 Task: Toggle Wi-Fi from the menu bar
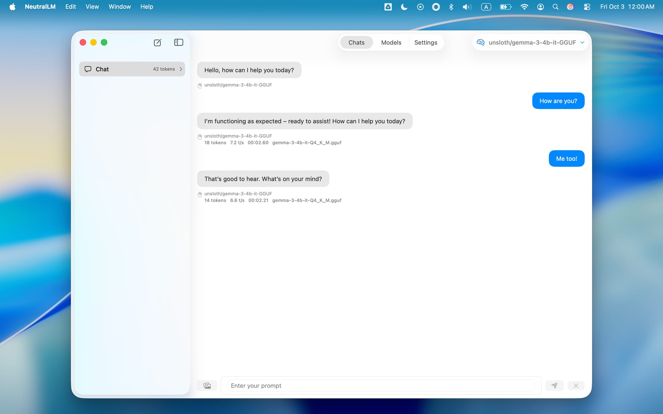tap(524, 6)
